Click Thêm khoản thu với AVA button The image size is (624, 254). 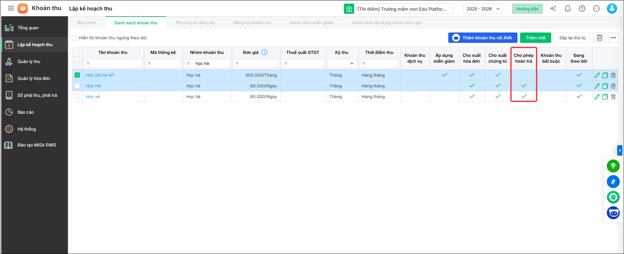483,38
